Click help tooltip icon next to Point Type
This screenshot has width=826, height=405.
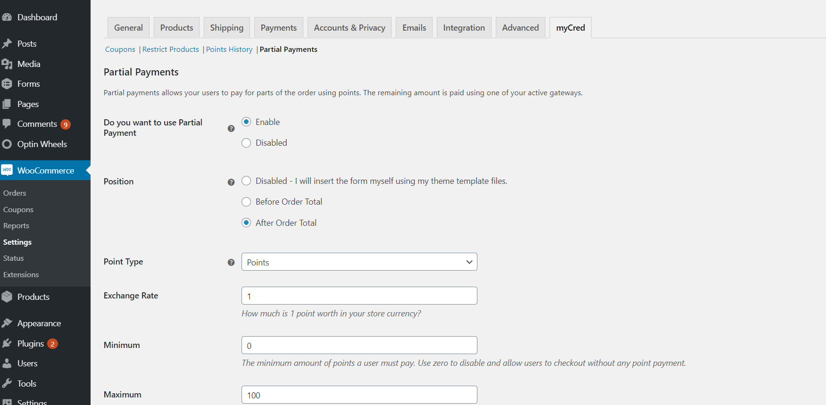pos(231,263)
